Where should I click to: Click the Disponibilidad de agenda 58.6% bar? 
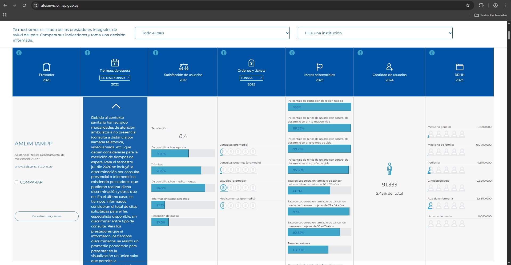point(170,154)
